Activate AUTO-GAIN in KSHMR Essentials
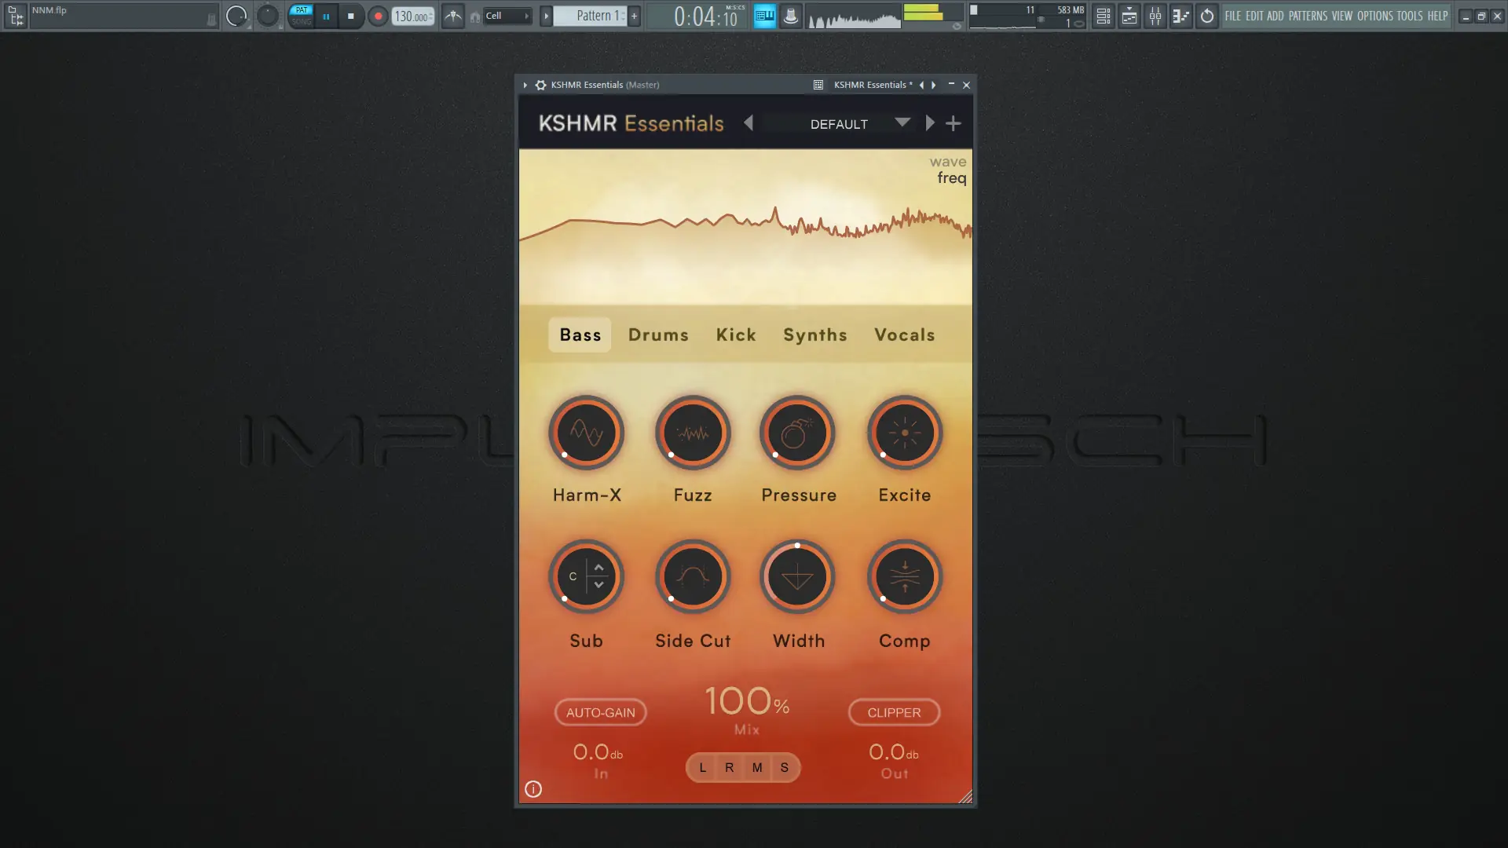1508x848 pixels. (600, 712)
